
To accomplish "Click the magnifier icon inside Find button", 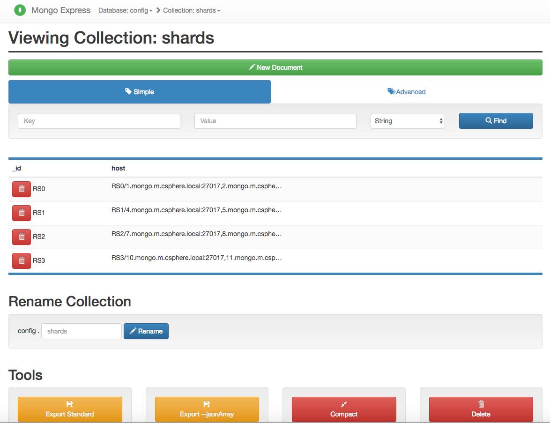I will click(x=488, y=120).
